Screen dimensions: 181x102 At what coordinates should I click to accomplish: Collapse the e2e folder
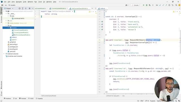pos(8,16)
